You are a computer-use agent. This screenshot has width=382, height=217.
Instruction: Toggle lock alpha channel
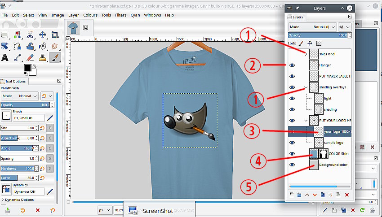[319, 43]
